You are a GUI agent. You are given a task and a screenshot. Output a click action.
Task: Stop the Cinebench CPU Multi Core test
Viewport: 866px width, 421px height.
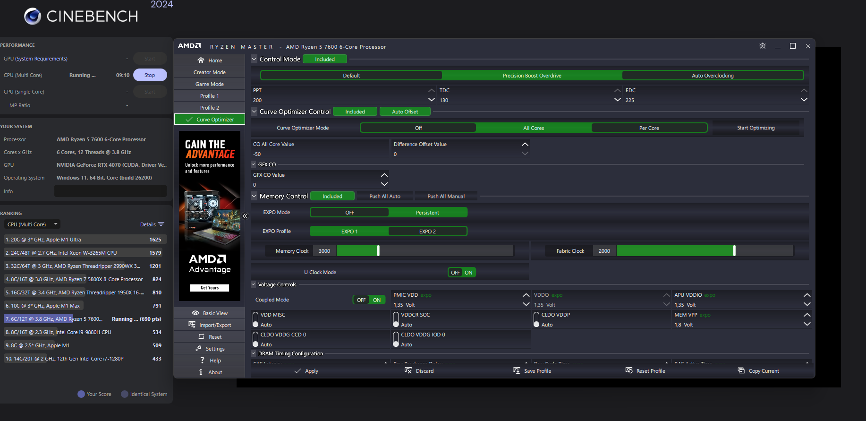[150, 75]
